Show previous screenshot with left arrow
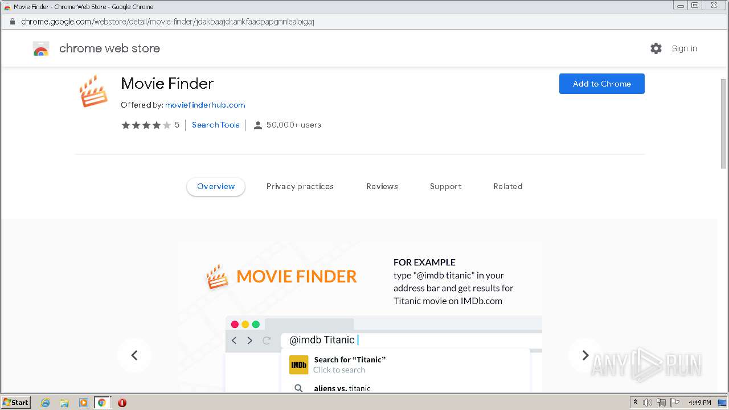The height and width of the screenshot is (410, 729). click(x=134, y=355)
